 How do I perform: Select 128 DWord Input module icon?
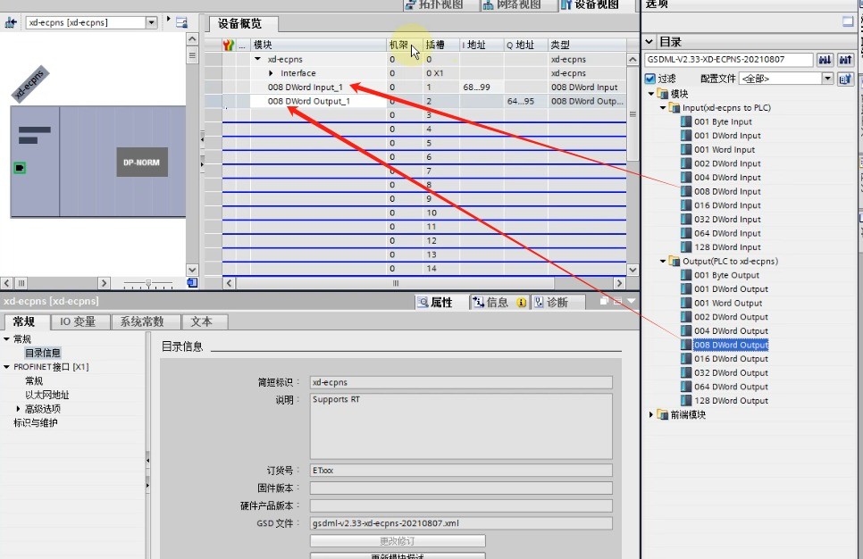click(686, 247)
